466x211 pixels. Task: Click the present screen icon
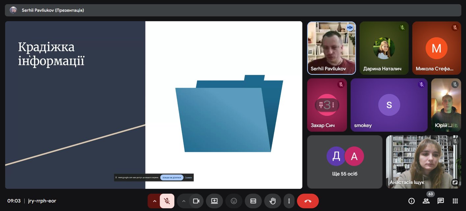215,201
